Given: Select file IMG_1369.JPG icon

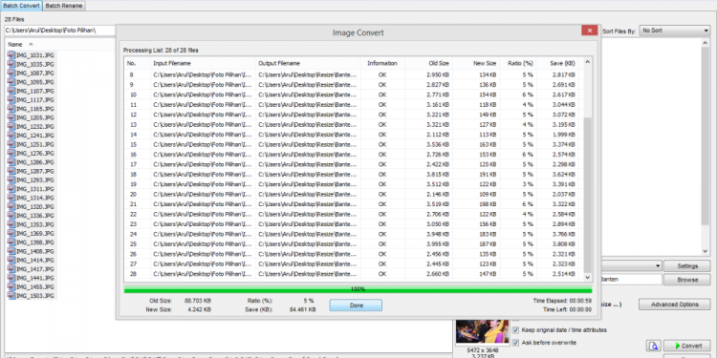Looking at the screenshot, I should pos(11,233).
